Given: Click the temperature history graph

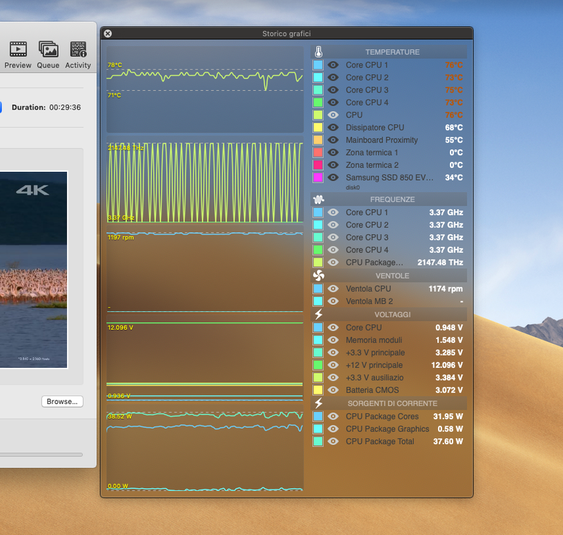Looking at the screenshot, I should click(x=205, y=90).
